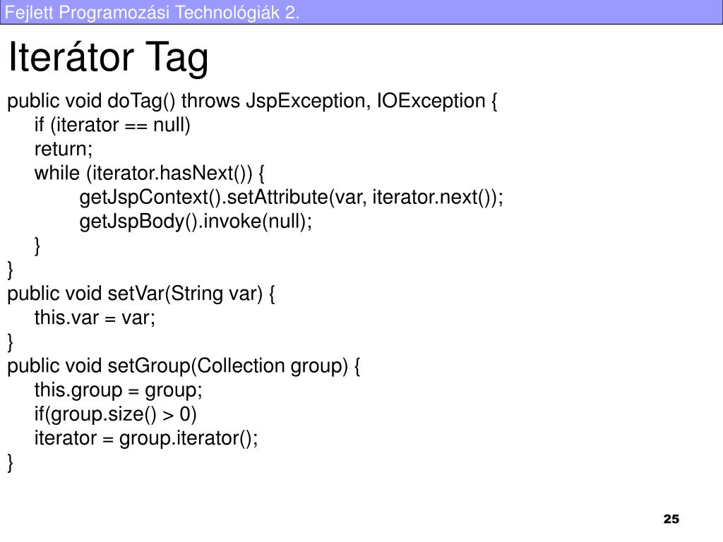Click the 'public void setVar(String var)' line
This screenshot has height=542, width=723.
tap(141, 294)
